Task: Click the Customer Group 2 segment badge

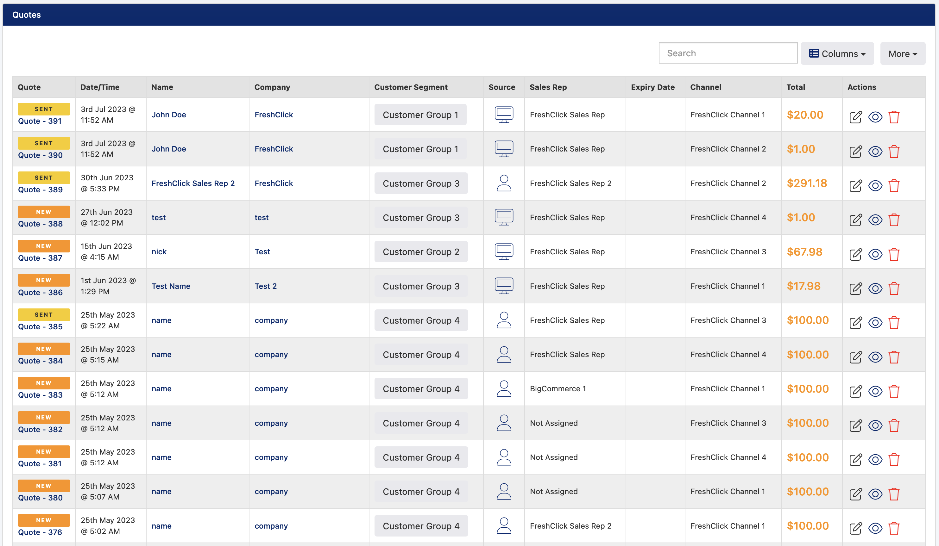Action: click(421, 252)
